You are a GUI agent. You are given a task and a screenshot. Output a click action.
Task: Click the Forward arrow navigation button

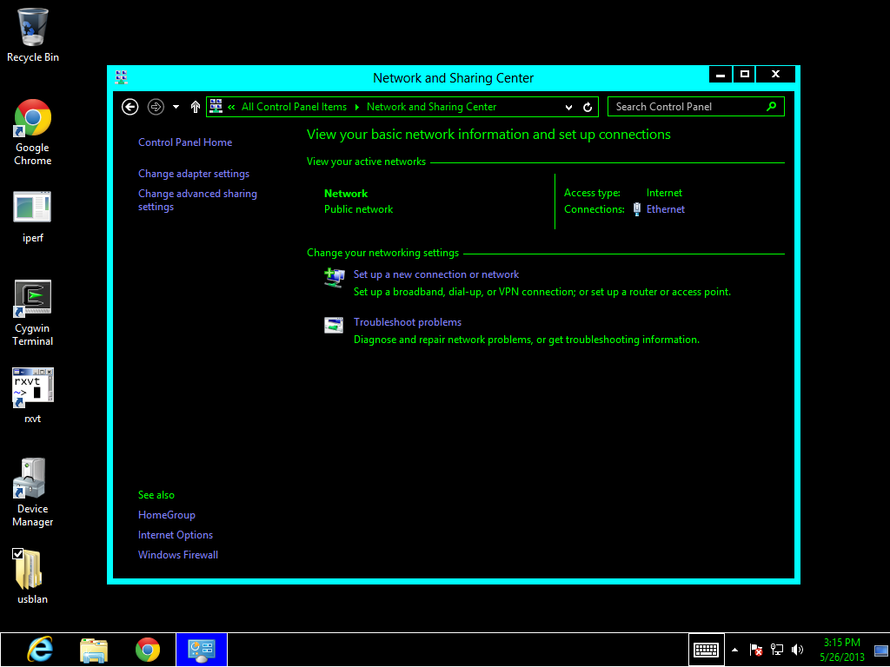point(156,107)
